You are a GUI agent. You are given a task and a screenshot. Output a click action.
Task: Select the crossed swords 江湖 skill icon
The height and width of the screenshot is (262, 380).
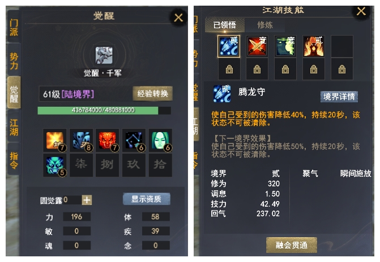coord(257,46)
